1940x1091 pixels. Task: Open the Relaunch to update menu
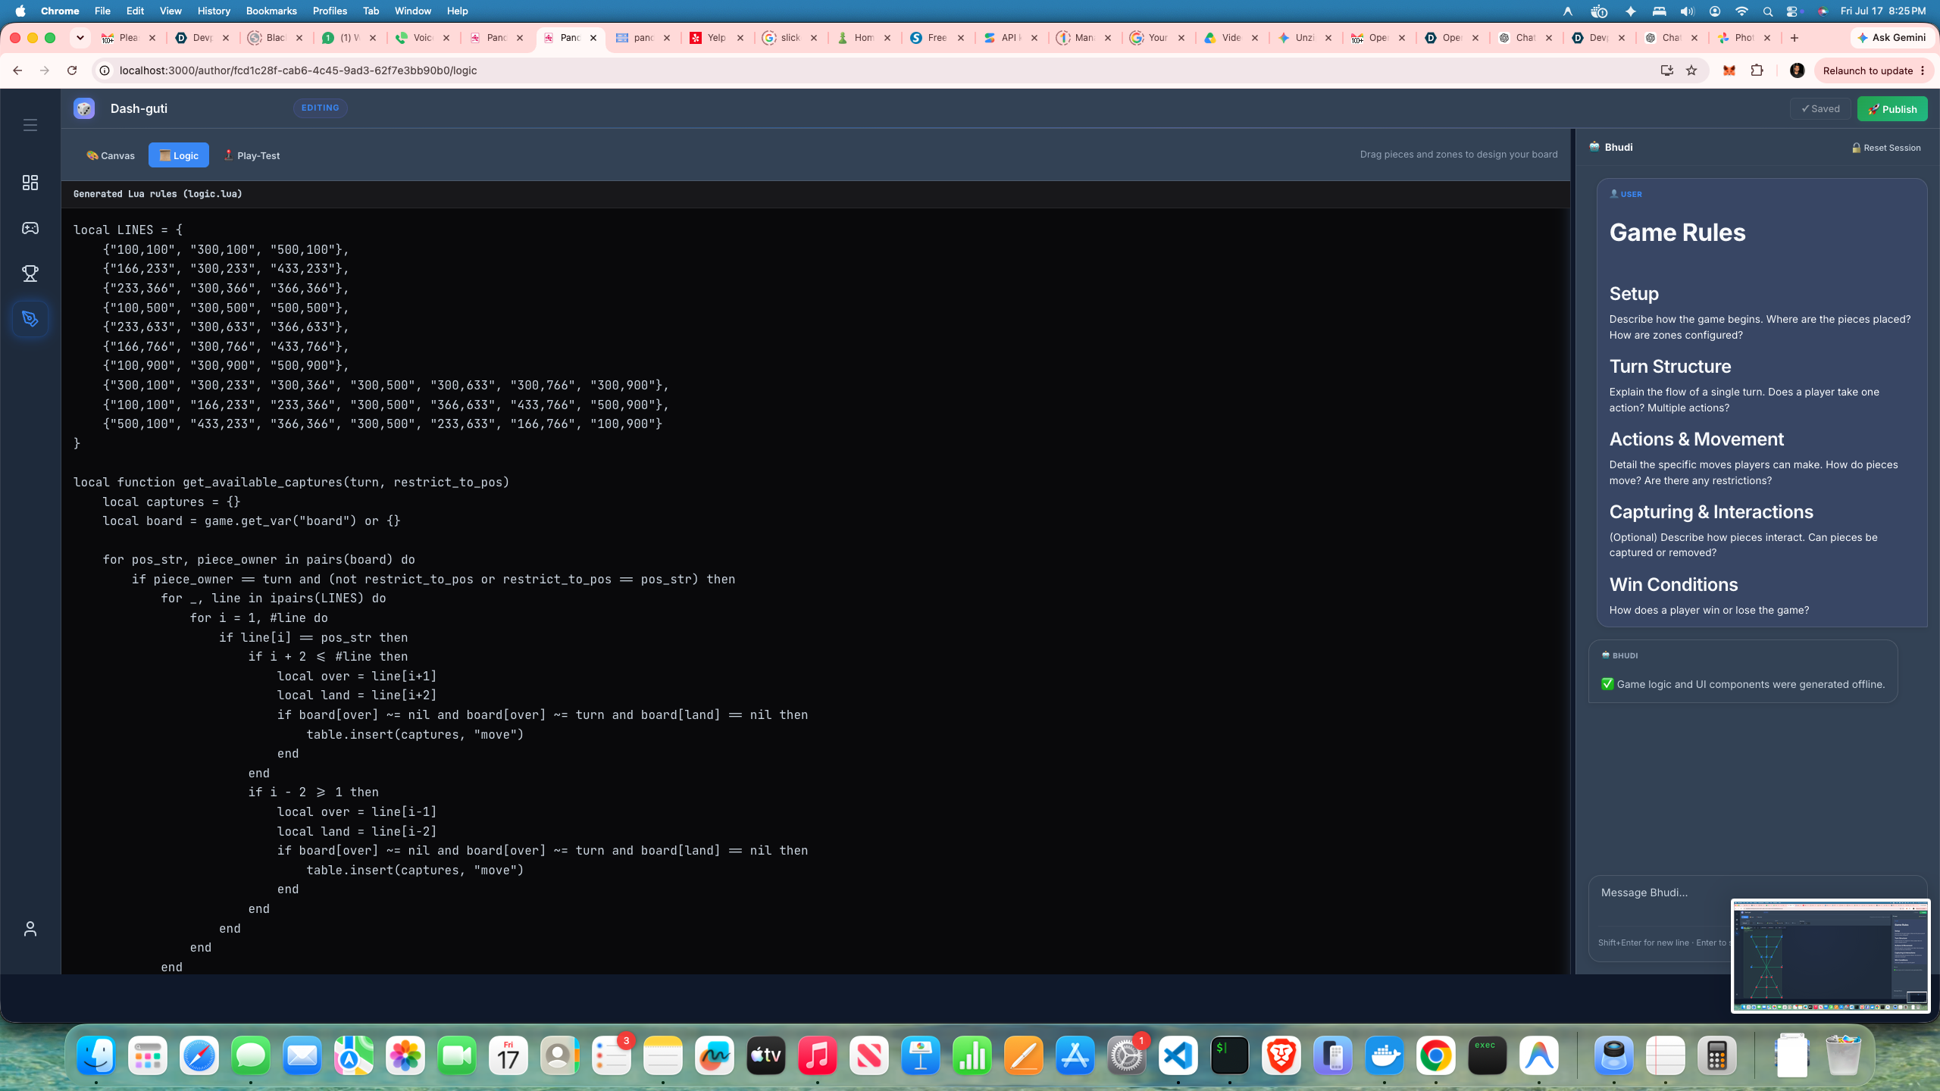(x=1873, y=70)
